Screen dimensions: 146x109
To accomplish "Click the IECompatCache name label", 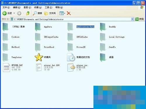I will pyautogui.click(x=51, y=37).
